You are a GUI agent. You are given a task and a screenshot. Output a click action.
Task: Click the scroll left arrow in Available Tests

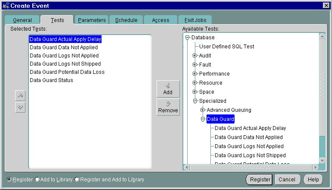click(187, 167)
